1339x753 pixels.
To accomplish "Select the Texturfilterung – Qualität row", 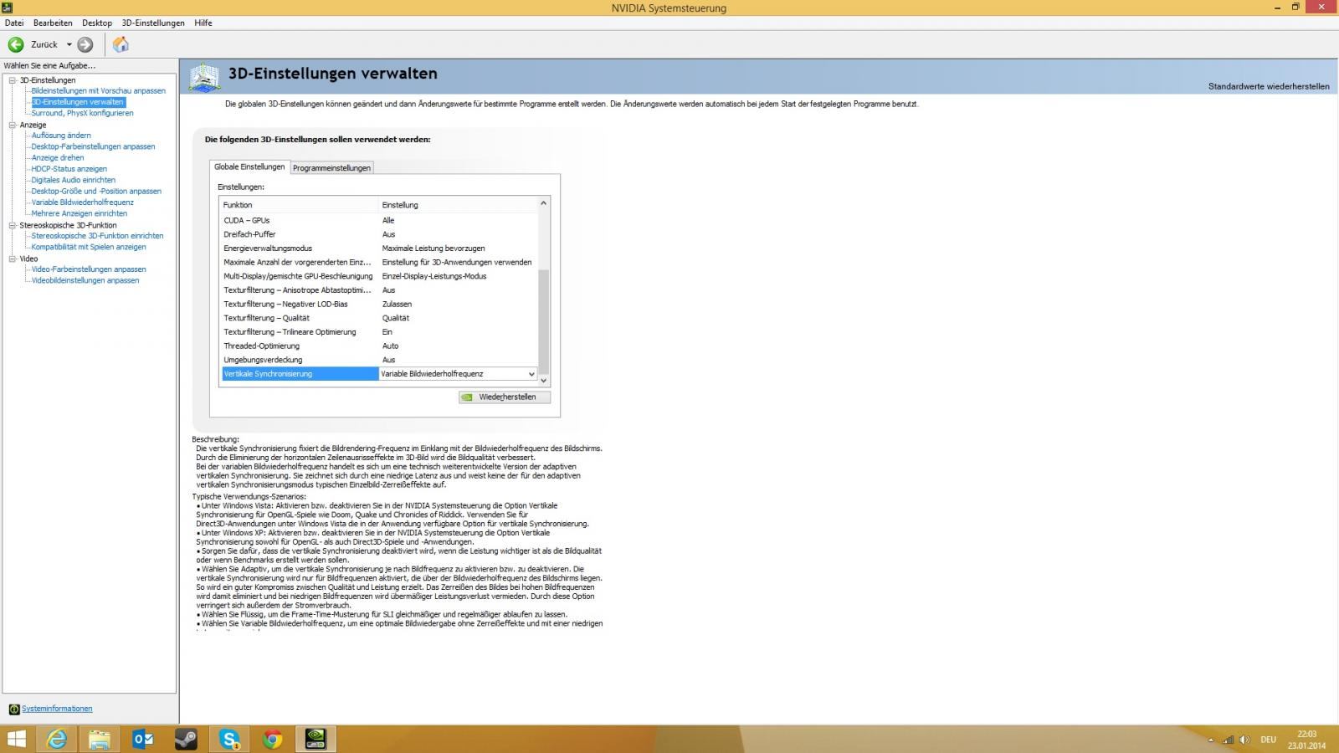I will click(379, 318).
